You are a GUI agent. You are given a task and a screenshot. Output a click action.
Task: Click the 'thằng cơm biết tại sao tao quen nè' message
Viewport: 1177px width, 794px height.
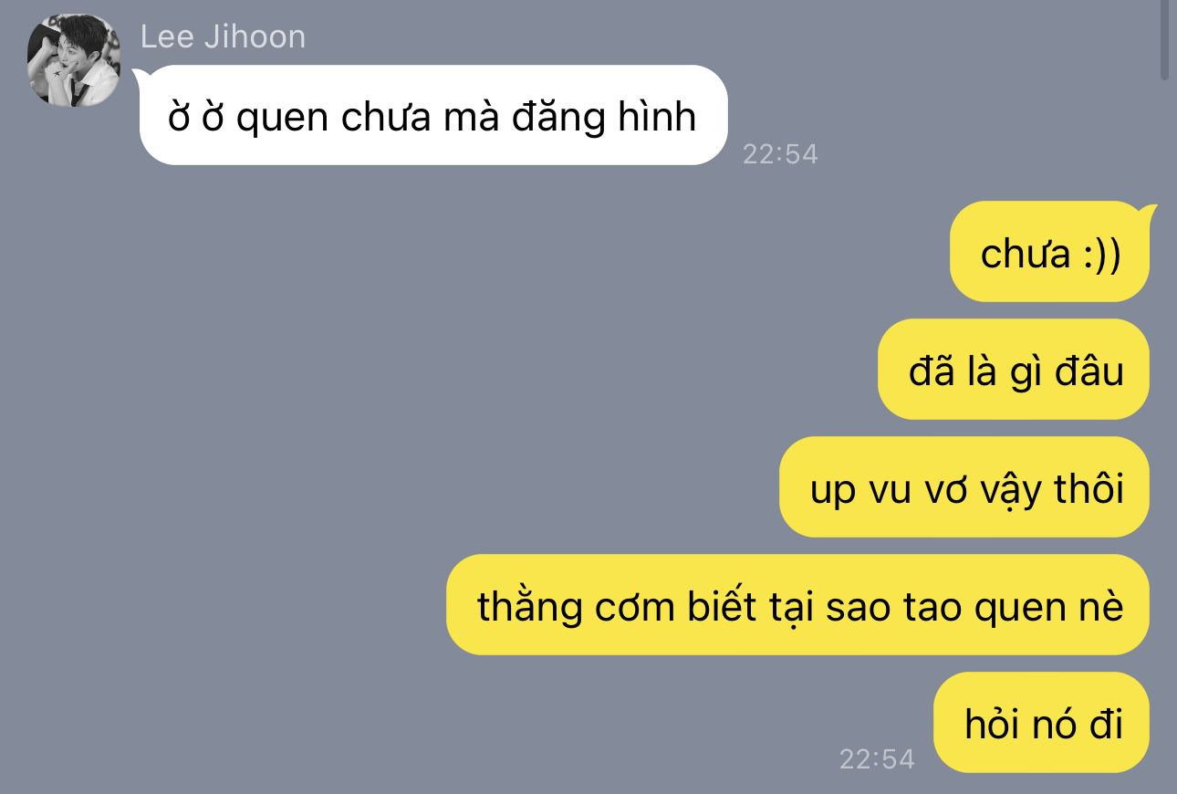798,605
